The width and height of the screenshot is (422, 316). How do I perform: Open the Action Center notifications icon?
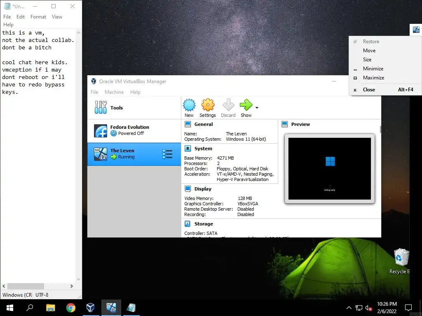408,308
